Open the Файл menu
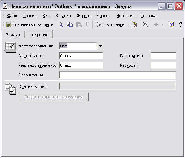Image resolution: width=185 pixels, height=158 pixels. pyautogui.click(x=12, y=16)
